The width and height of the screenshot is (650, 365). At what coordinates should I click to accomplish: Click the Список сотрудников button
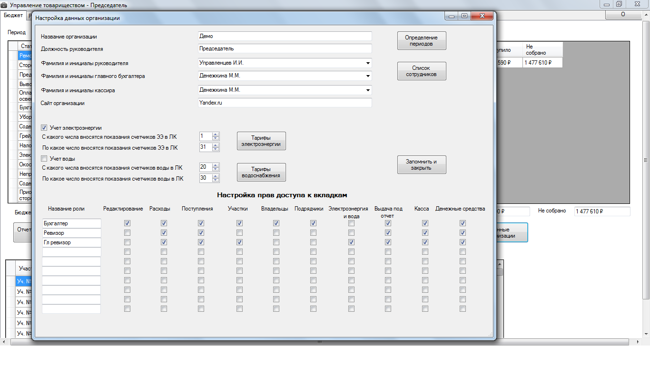[x=421, y=71]
